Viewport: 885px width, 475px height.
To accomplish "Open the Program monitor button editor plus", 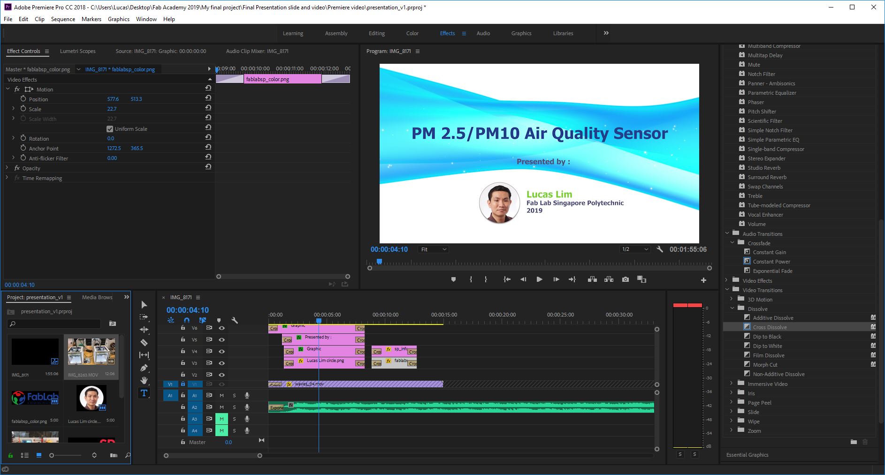I will [703, 280].
